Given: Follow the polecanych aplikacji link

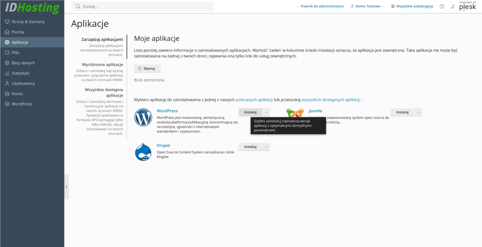Looking at the screenshot, I should tap(254, 100).
